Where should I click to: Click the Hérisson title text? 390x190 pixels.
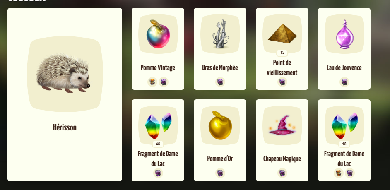[x=65, y=127]
